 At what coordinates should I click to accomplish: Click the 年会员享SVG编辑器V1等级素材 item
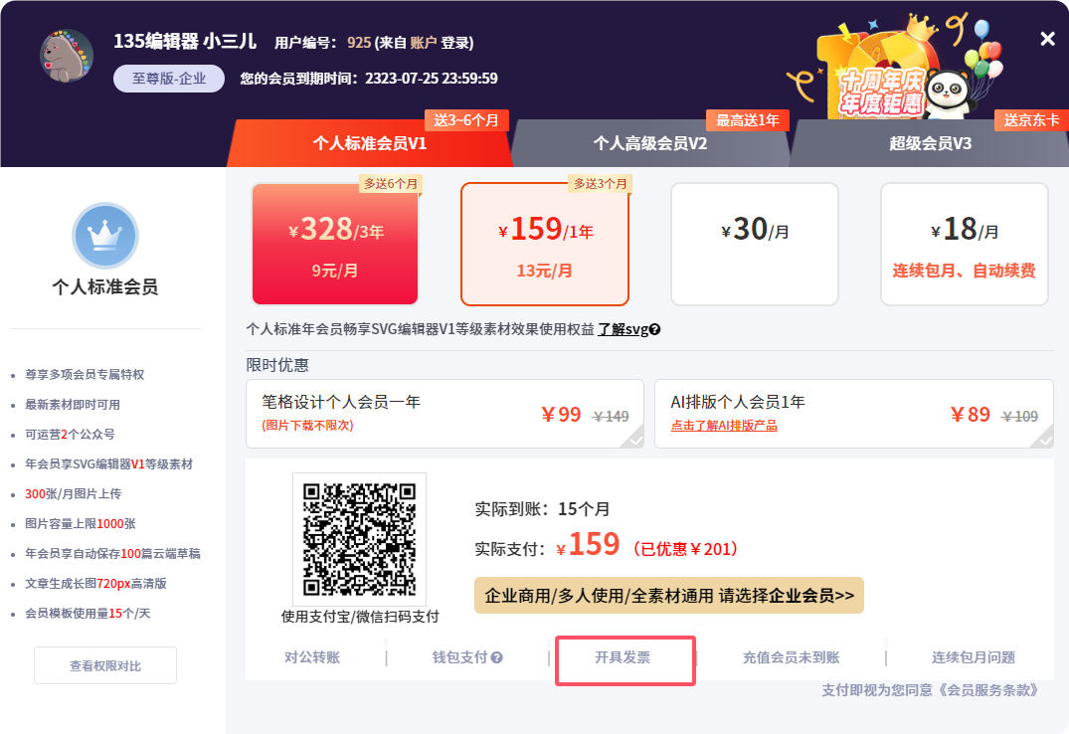pyautogui.click(x=109, y=463)
